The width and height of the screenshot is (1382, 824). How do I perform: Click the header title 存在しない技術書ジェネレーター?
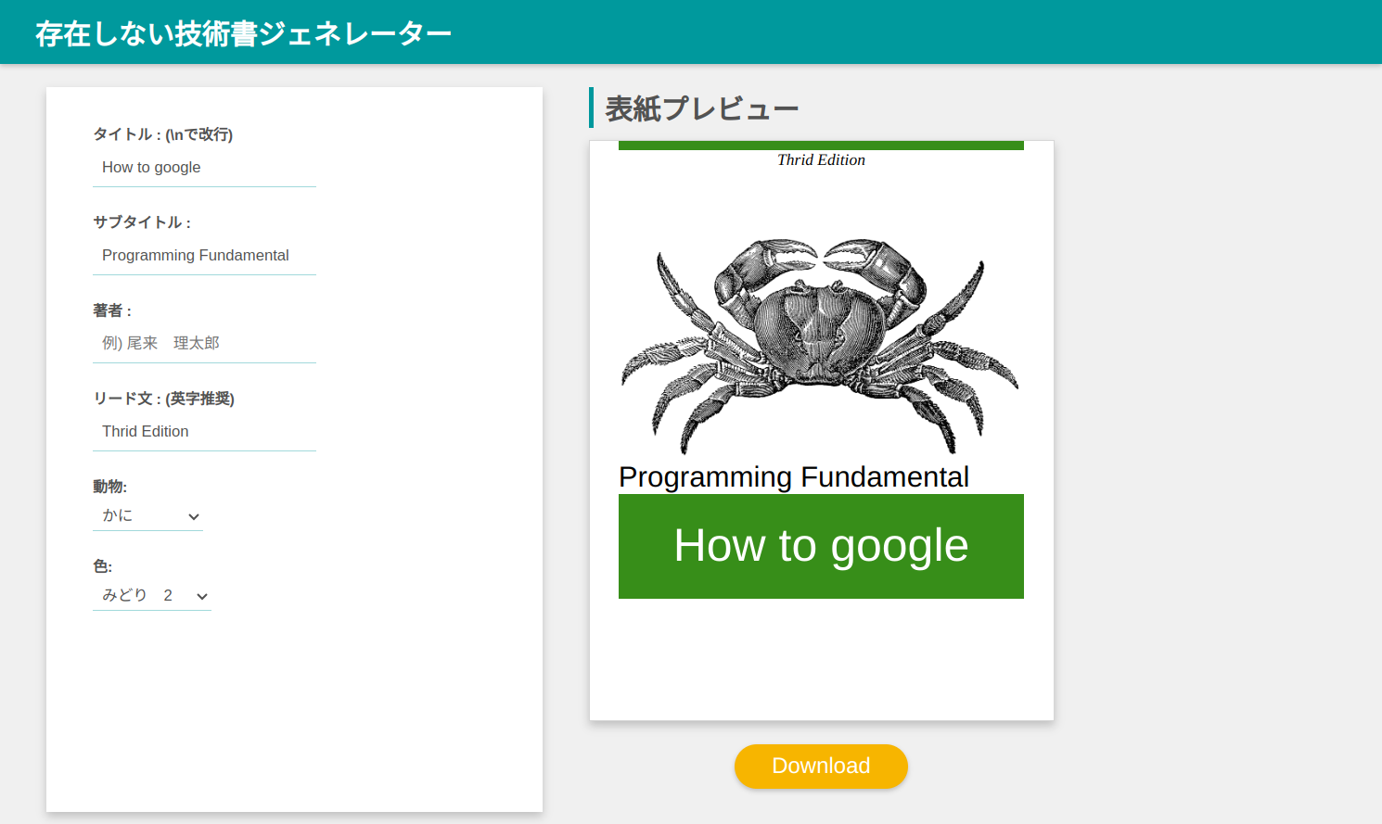243,33
